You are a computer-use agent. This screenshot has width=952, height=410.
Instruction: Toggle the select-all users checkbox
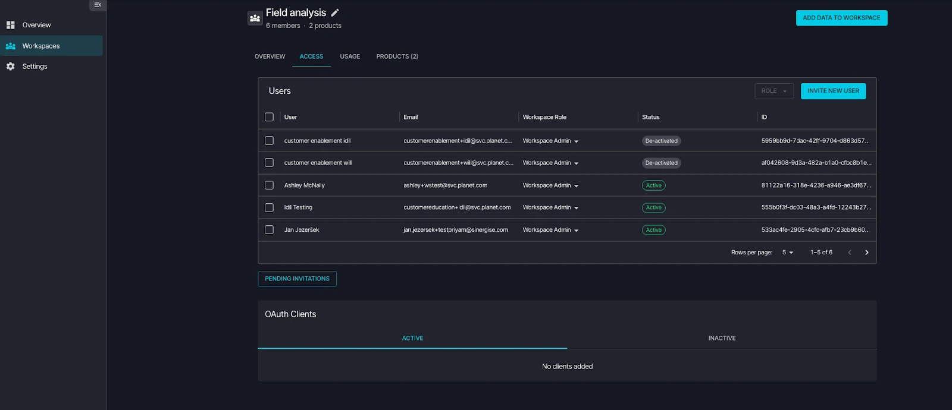[269, 117]
